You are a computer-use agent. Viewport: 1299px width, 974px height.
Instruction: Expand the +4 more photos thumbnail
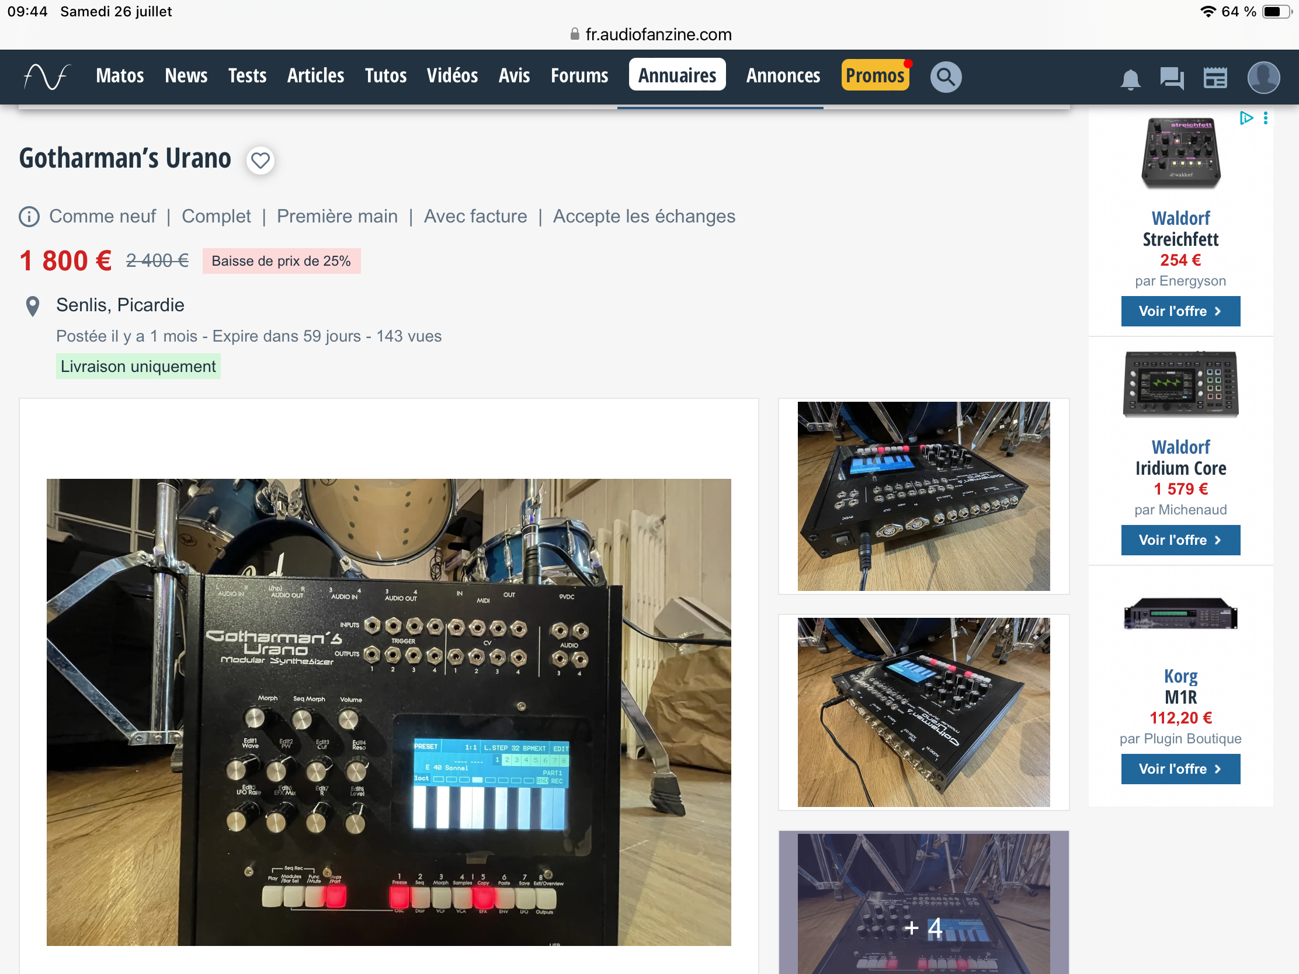coord(923,904)
